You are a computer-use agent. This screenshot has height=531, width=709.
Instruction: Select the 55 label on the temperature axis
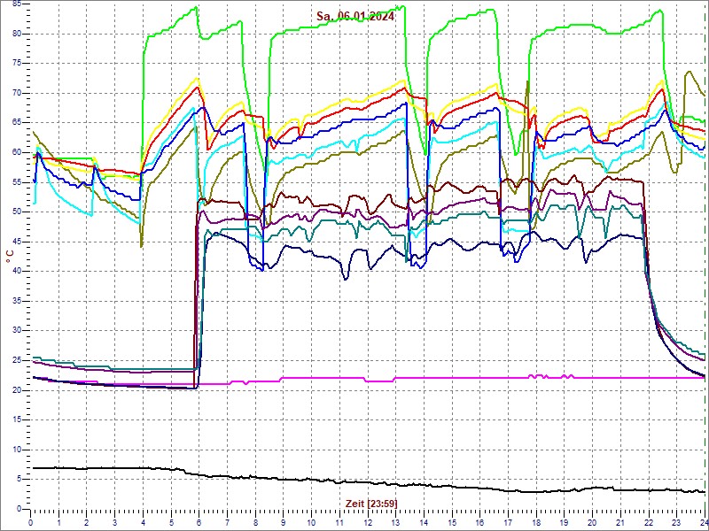(x=17, y=182)
